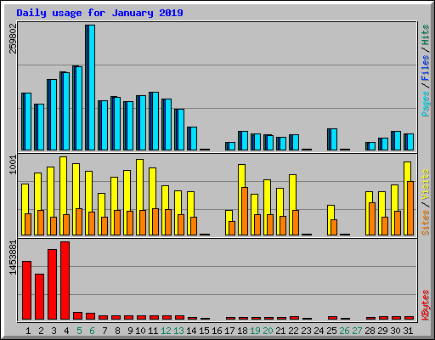Viewport: 435px width, 340px height.
Task: Click the 'KBytes' legend label
Action: tap(426, 305)
